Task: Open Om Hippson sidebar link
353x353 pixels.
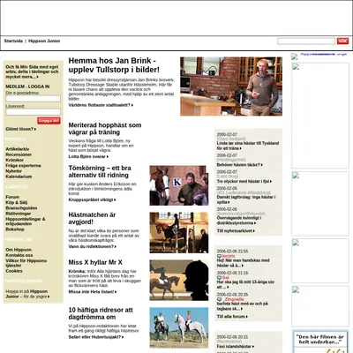Action: coord(19,250)
